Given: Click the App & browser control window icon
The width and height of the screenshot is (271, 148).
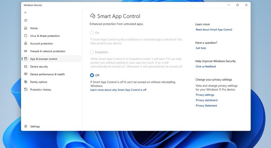Looking at the screenshot, I should (26, 59).
